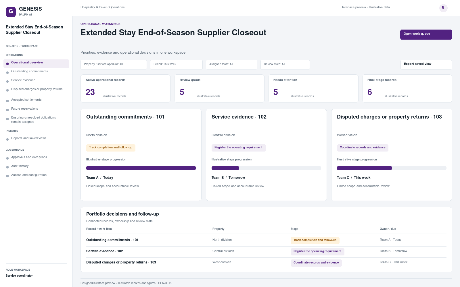Image resolution: width=460 pixels, height=287 pixels.
Task: Select table row Outstanding commitments · 101
Action: click(266, 240)
